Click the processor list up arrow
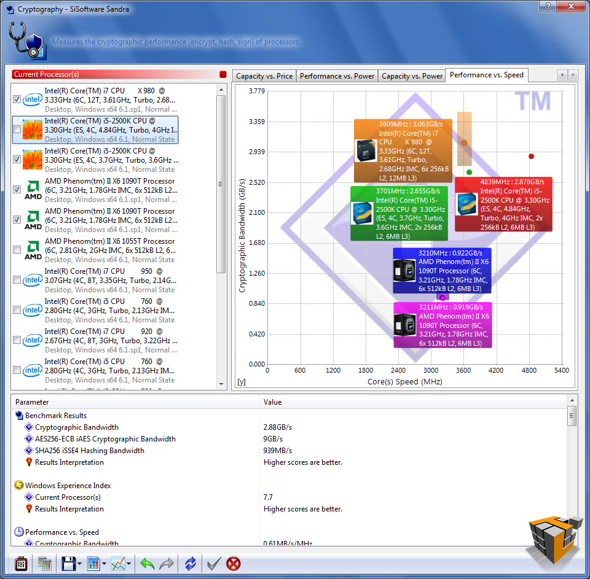The width and height of the screenshot is (590, 579). click(x=221, y=90)
